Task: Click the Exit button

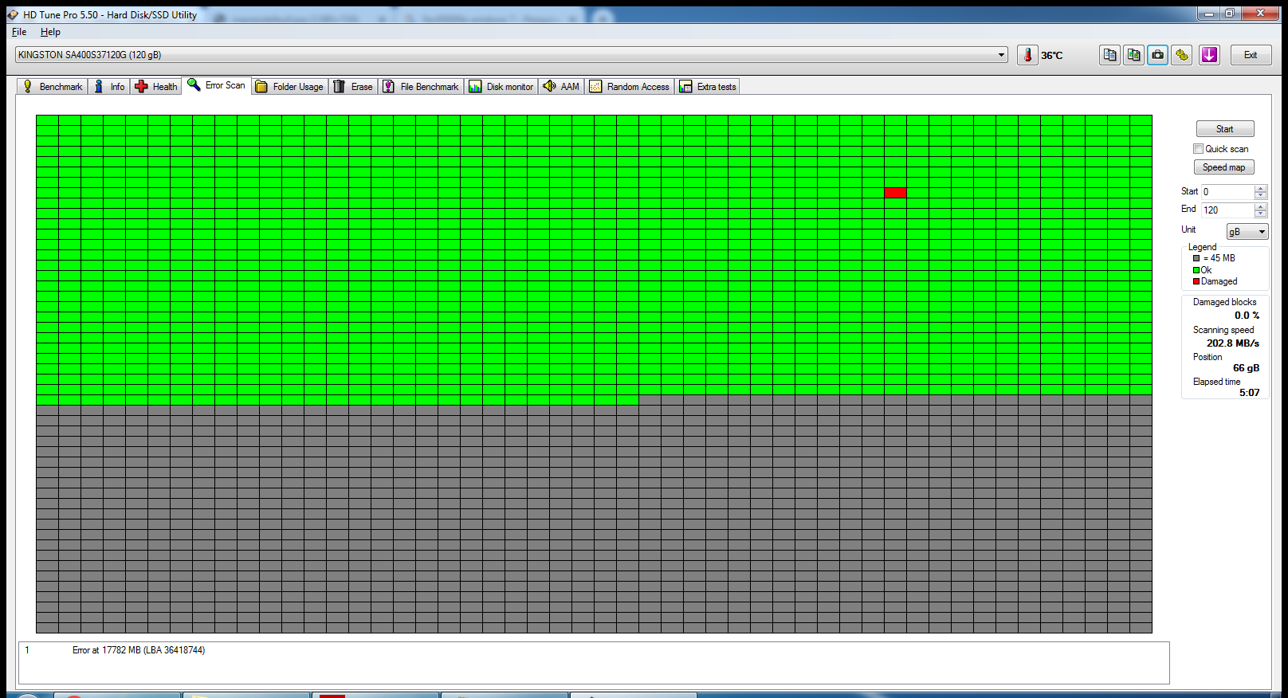Action: (1251, 55)
